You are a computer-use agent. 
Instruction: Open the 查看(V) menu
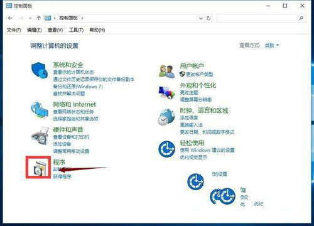tap(55, 30)
